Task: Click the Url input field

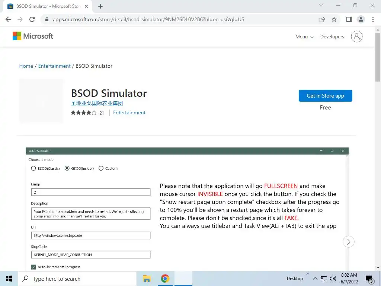Action: pyautogui.click(x=91, y=235)
